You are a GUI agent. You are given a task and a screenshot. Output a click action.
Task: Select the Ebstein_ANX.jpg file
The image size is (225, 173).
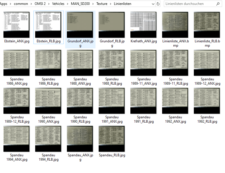click(x=16, y=25)
